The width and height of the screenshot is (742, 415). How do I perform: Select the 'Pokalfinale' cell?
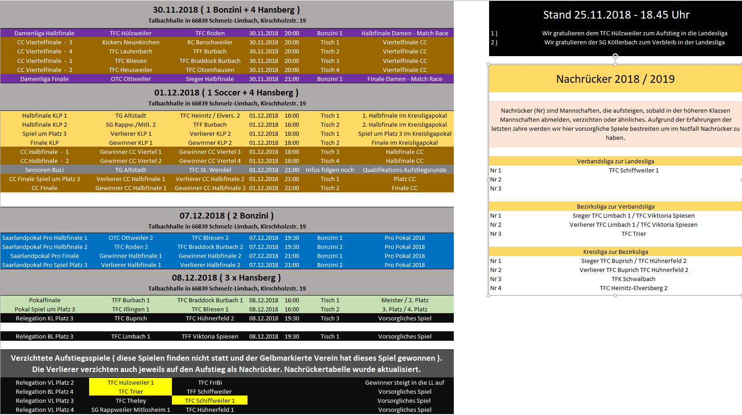click(x=44, y=300)
